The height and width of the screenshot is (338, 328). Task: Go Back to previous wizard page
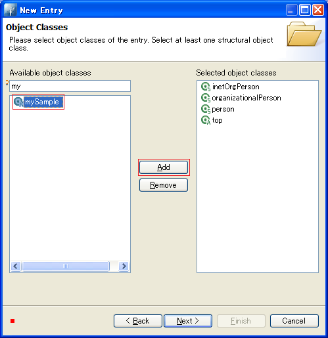click(x=138, y=321)
